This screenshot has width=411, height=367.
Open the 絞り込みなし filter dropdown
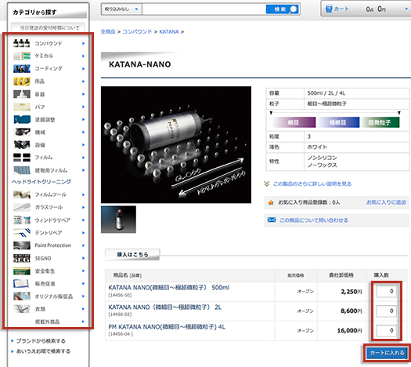[121, 9]
